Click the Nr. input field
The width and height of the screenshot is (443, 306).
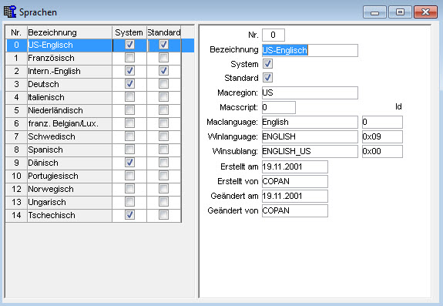tap(274, 35)
